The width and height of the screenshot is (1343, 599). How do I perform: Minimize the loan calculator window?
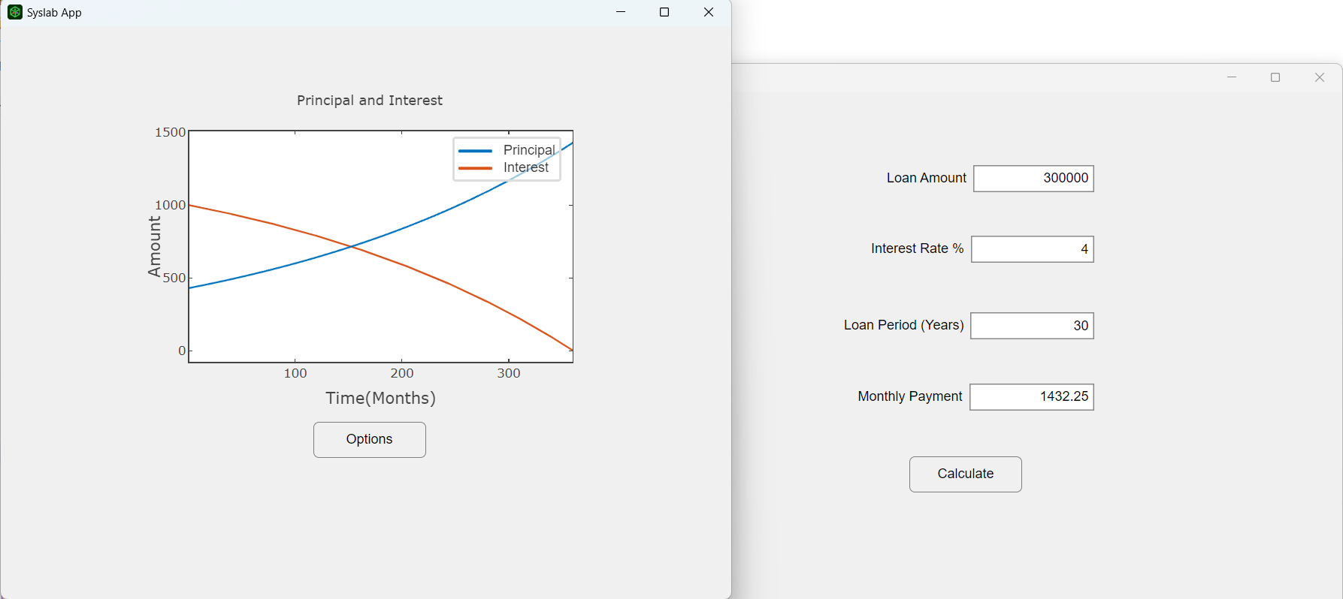[1232, 77]
